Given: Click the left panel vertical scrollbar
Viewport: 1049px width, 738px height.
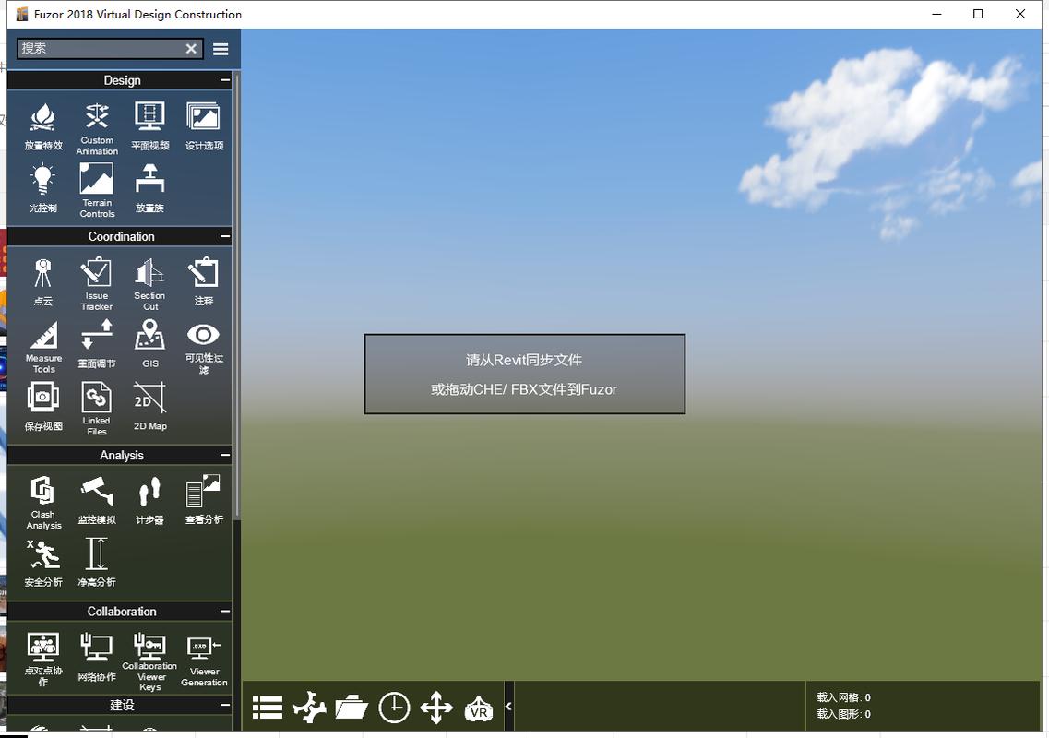Looking at the screenshot, I should (237, 298).
